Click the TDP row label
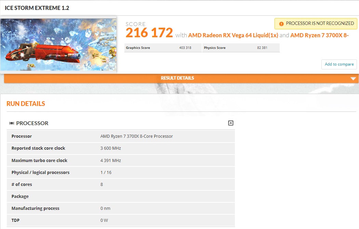Image resolution: width=359 pixels, height=229 pixels. coord(15,220)
